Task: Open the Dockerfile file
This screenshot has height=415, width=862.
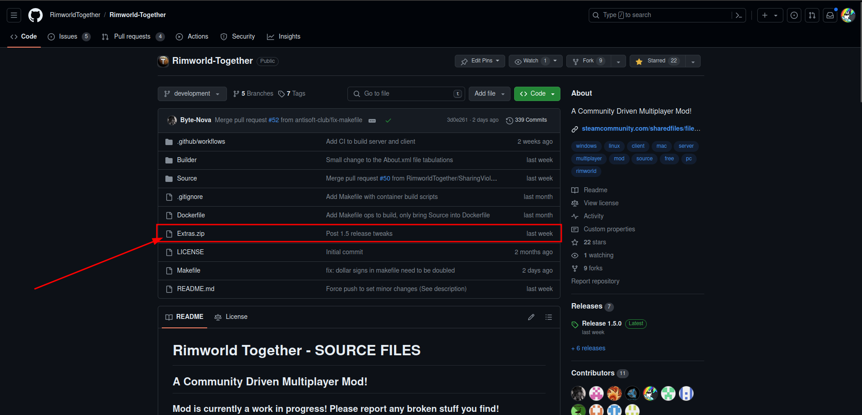Action: coord(191,215)
